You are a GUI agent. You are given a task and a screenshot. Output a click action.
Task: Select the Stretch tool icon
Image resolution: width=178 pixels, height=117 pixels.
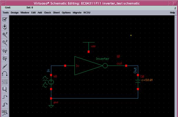(5, 50)
